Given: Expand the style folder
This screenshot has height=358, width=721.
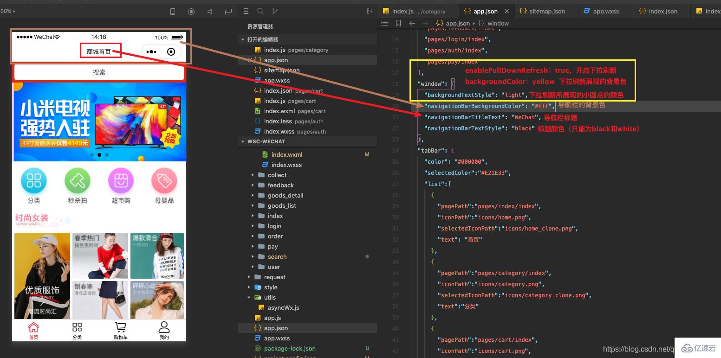Looking at the screenshot, I should tap(249, 287).
